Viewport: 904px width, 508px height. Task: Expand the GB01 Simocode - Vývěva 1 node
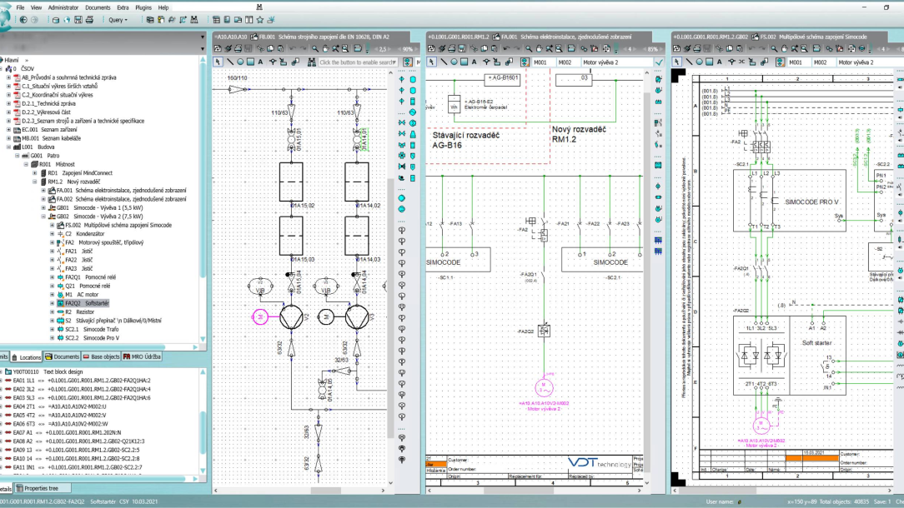click(x=44, y=207)
